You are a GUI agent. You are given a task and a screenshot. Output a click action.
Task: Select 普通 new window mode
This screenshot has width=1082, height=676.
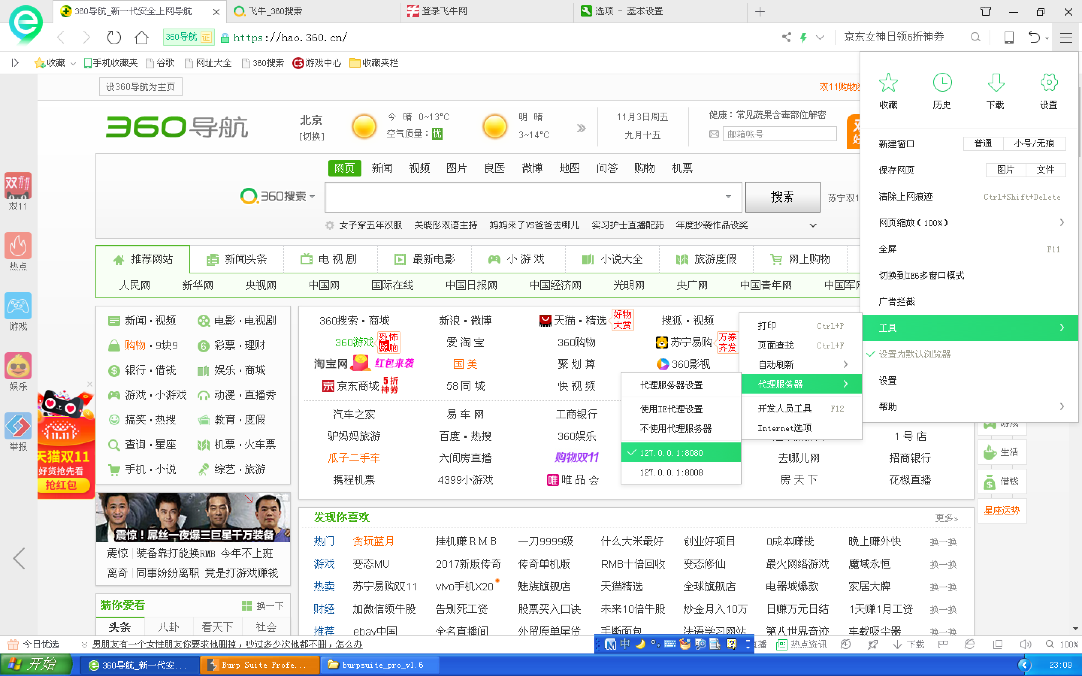click(983, 143)
